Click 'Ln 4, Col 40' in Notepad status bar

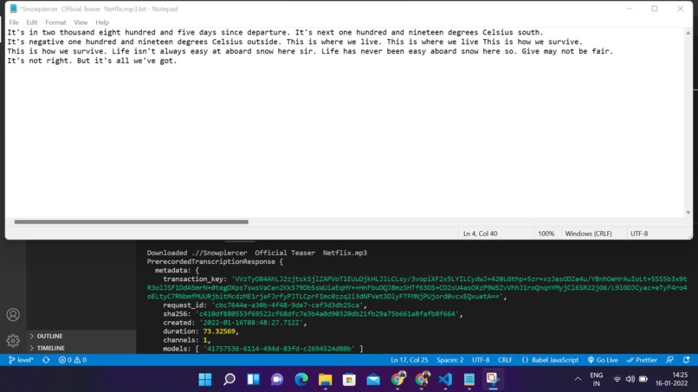tap(481, 234)
